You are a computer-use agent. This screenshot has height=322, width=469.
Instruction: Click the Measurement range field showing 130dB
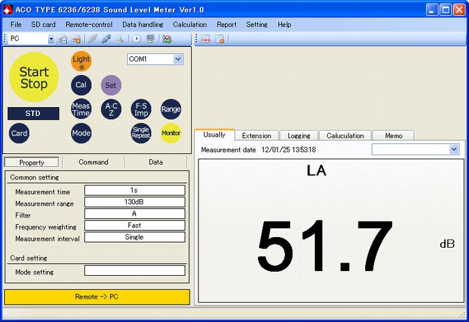[x=135, y=202]
